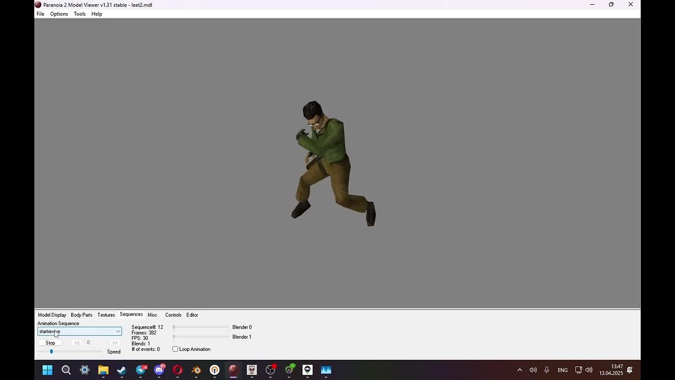The image size is (675, 380).
Task: Switch to the Misc tab
Action: 152,315
